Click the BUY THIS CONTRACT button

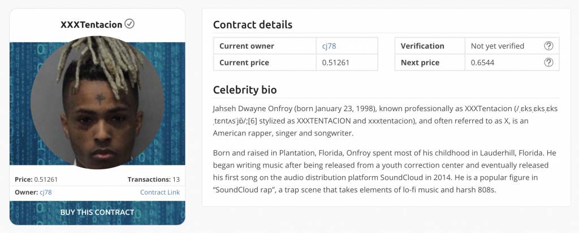tap(97, 212)
